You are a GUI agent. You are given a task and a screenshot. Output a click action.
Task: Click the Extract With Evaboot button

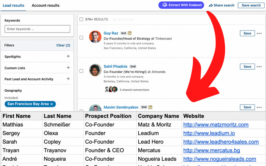click(x=181, y=5)
